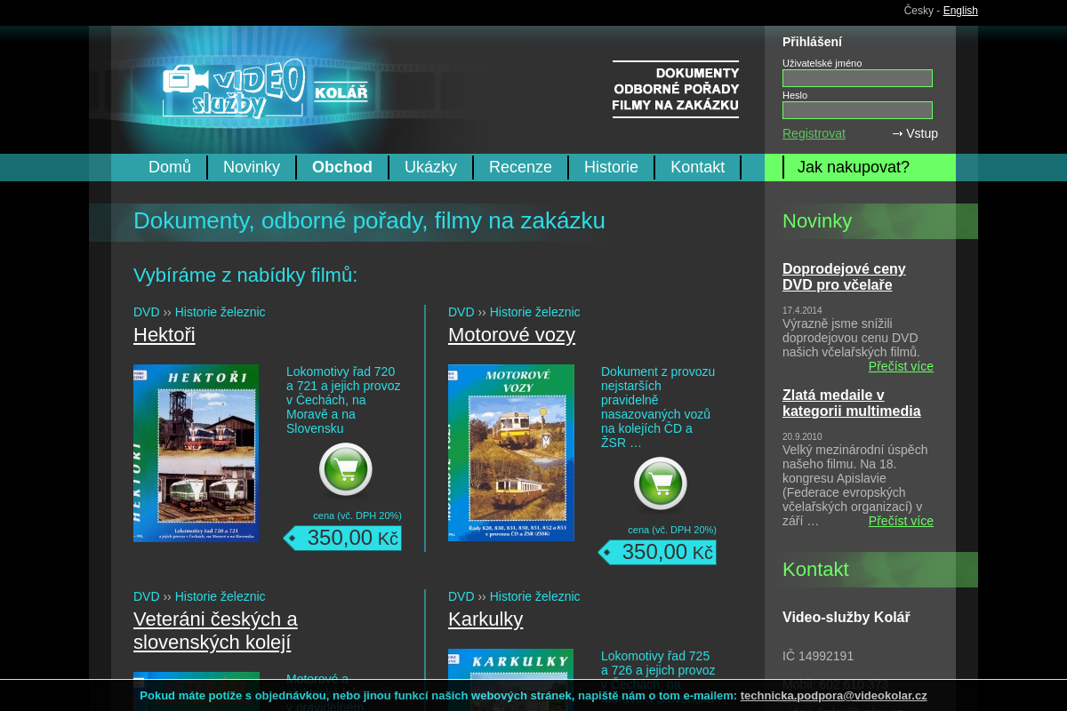Click the Karkulky DVD cover thumbnail
This screenshot has height=711, width=1067.
coord(511,679)
